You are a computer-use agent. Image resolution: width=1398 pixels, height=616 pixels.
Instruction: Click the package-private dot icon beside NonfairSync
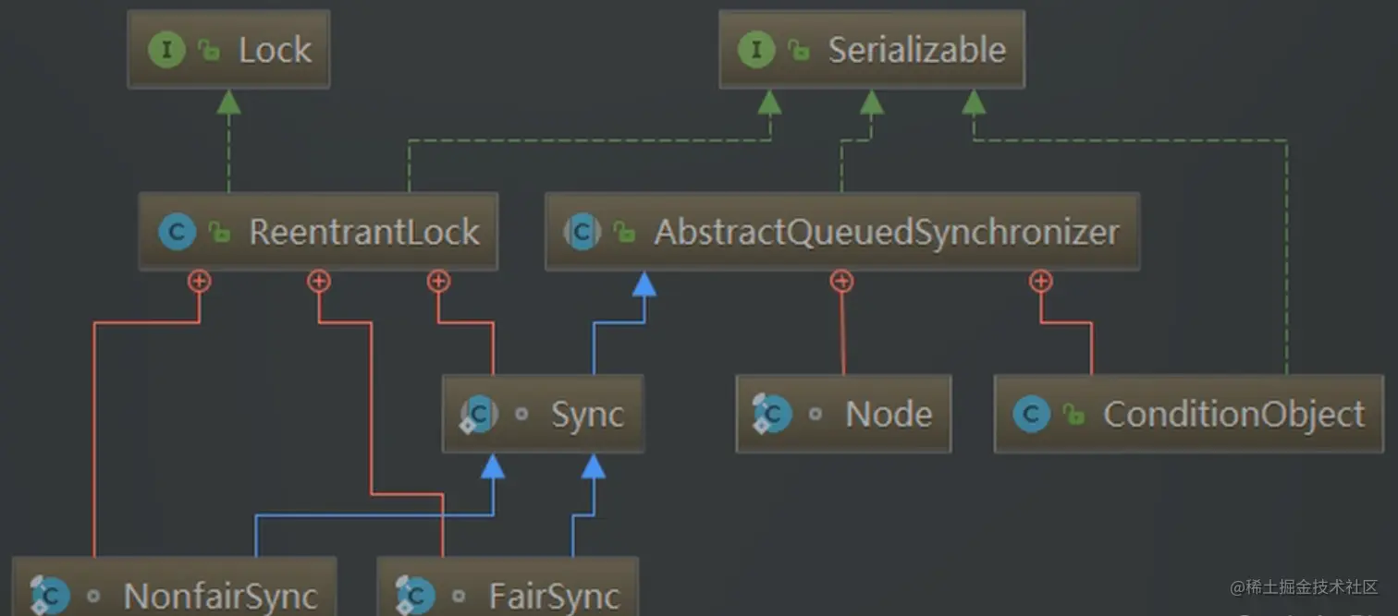92,597
